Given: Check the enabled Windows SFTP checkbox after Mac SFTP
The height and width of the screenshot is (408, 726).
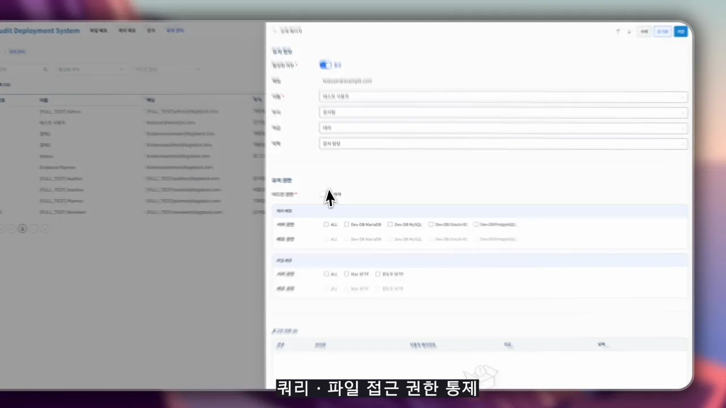Looking at the screenshot, I should 378,274.
